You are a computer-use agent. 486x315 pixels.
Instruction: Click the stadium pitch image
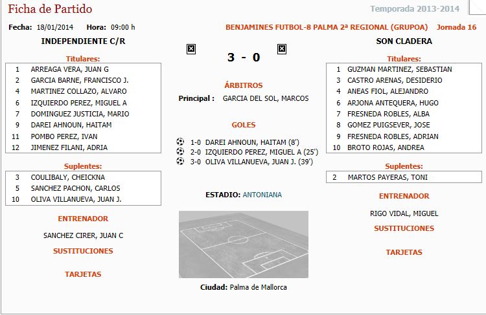[x=244, y=244]
